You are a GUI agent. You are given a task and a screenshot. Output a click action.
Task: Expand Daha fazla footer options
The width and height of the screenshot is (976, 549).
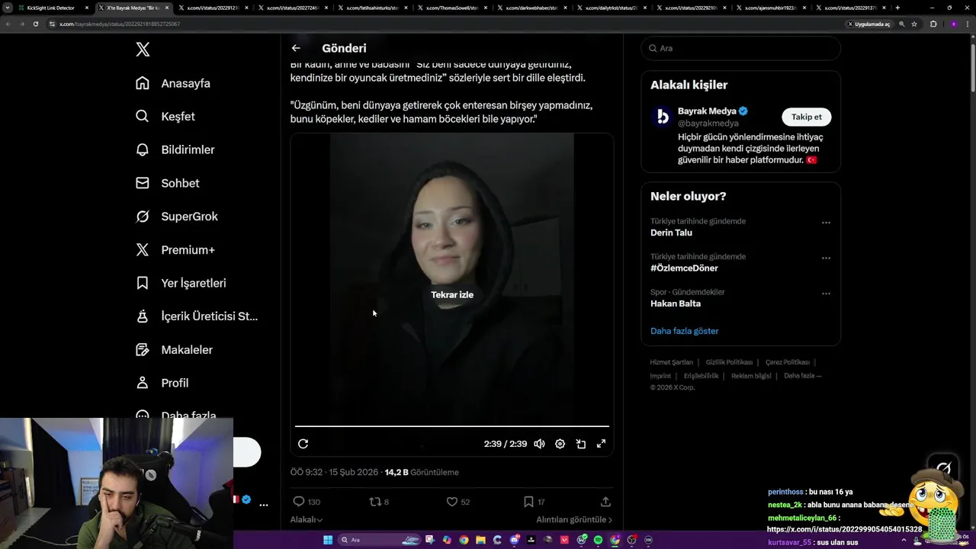click(x=802, y=376)
